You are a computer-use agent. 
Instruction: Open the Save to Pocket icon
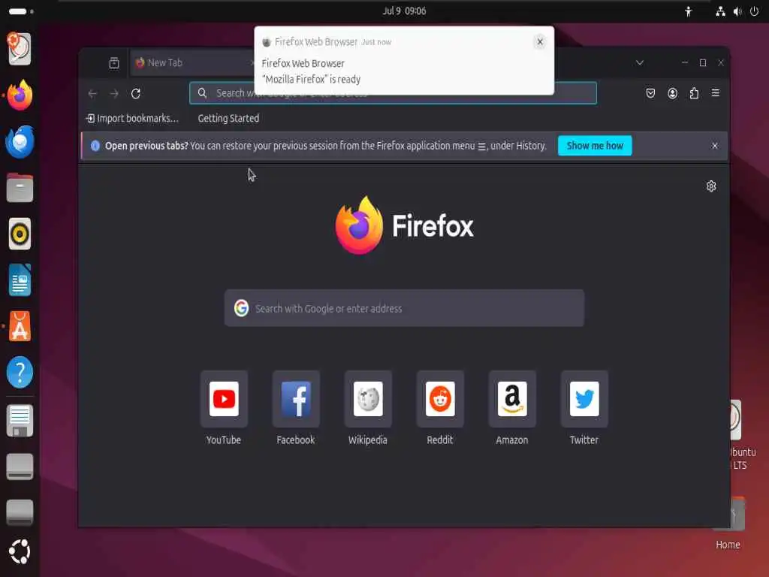pos(650,93)
